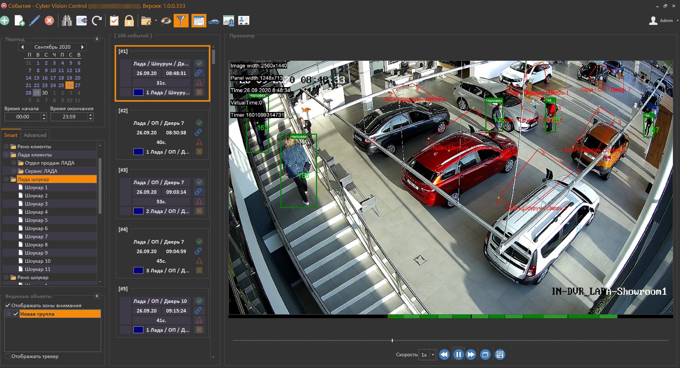Toggle the funnel filter button
The height and width of the screenshot is (368, 680).
point(181,20)
